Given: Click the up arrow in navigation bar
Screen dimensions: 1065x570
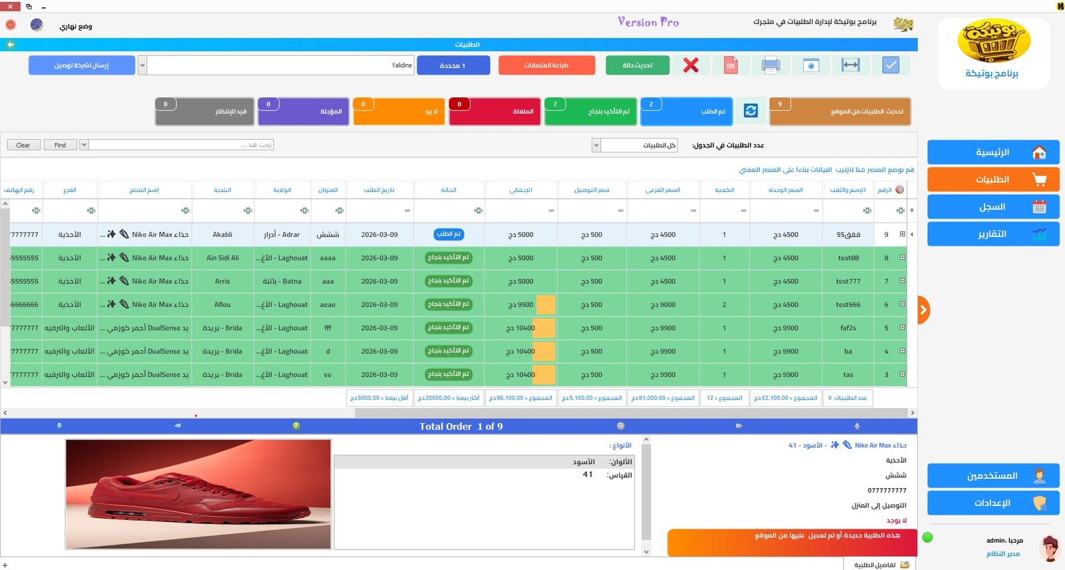Looking at the screenshot, I should click(857, 426).
